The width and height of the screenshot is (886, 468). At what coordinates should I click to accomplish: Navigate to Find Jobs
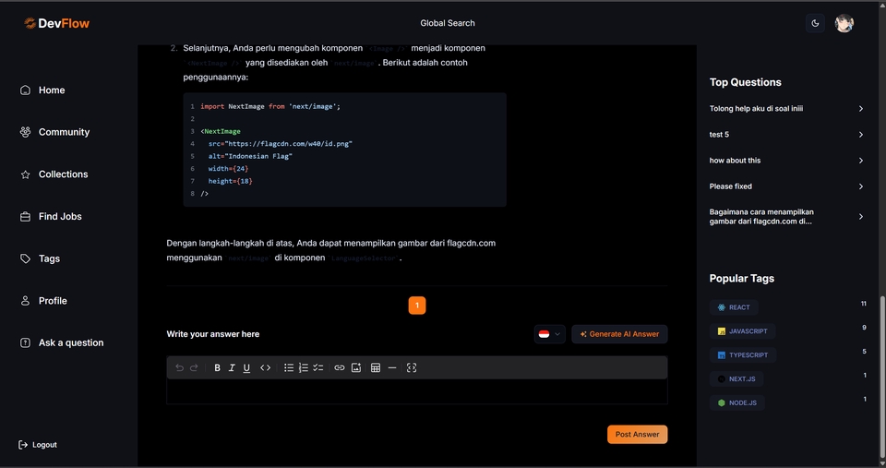[51, 217]
